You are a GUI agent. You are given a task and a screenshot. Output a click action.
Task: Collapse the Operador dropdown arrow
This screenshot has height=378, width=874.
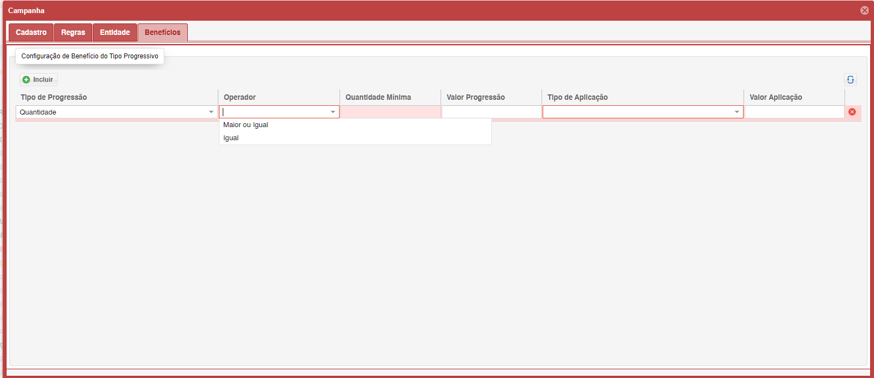coord(333,112)
